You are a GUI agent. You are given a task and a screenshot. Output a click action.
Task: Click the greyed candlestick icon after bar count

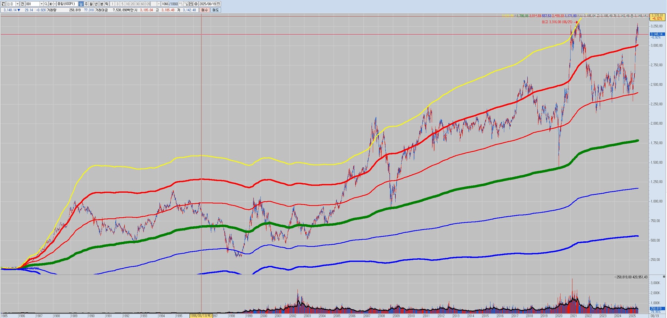(x=181, y=4)
